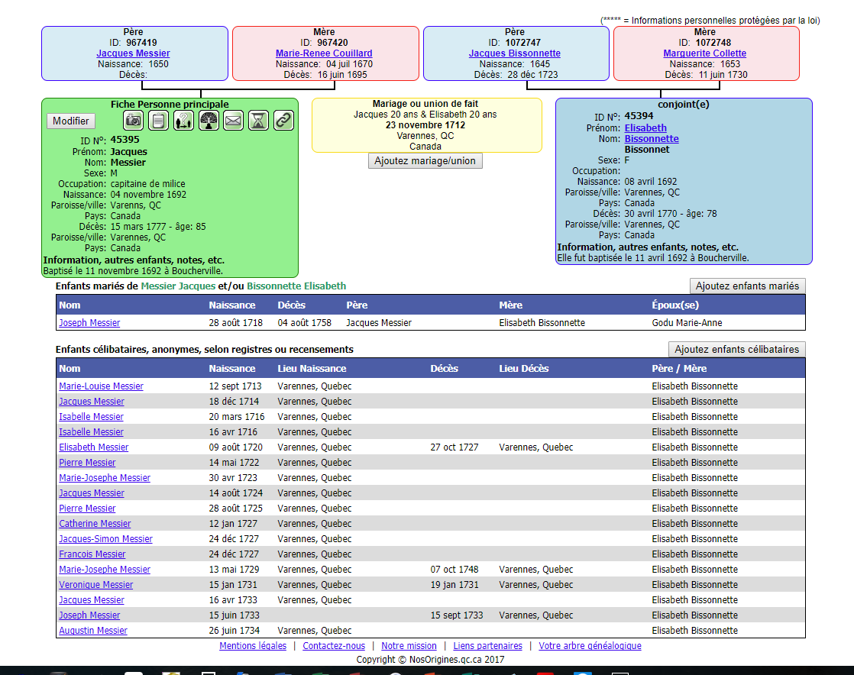Open Jacques Messier born 18 déc 1714
854x675 pixels.
pos(92,401)
